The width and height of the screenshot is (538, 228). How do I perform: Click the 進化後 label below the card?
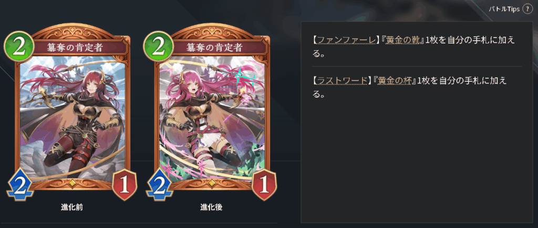211,207
